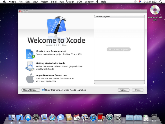Image resolution: width=165 pixels, height=124 pixels.
Task: Open the Help menu
Action: pos(104,2)
